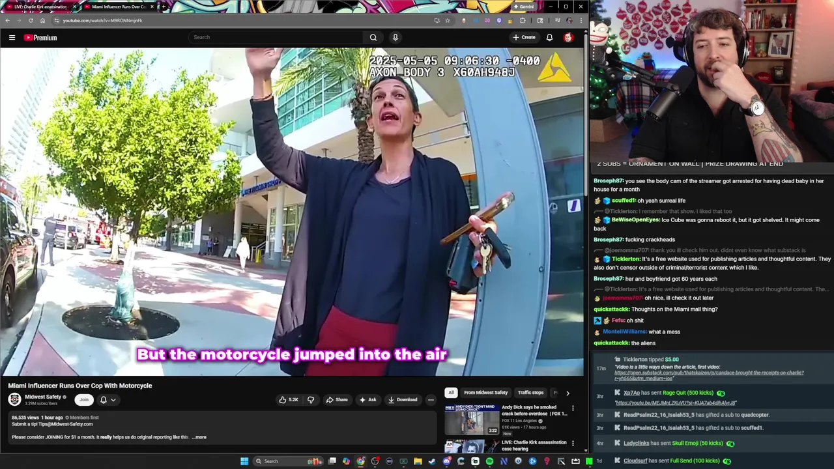Screen dimensions: 834x469
Task: Open Midwest Safety channel avatar
Action: click(14, 399)
